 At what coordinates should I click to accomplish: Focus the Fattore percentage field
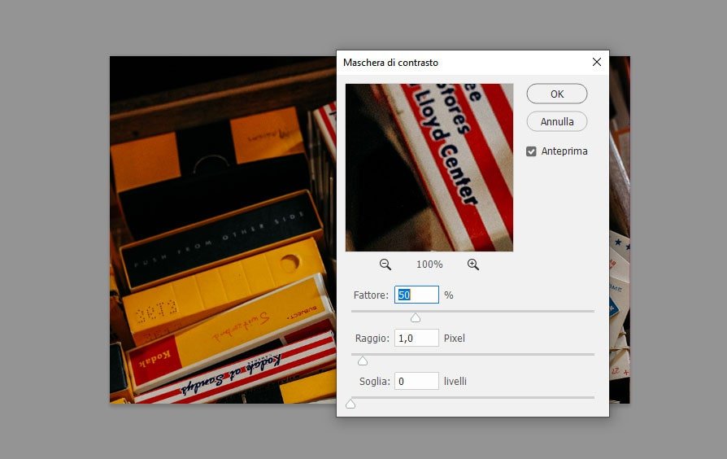point(416,295)
